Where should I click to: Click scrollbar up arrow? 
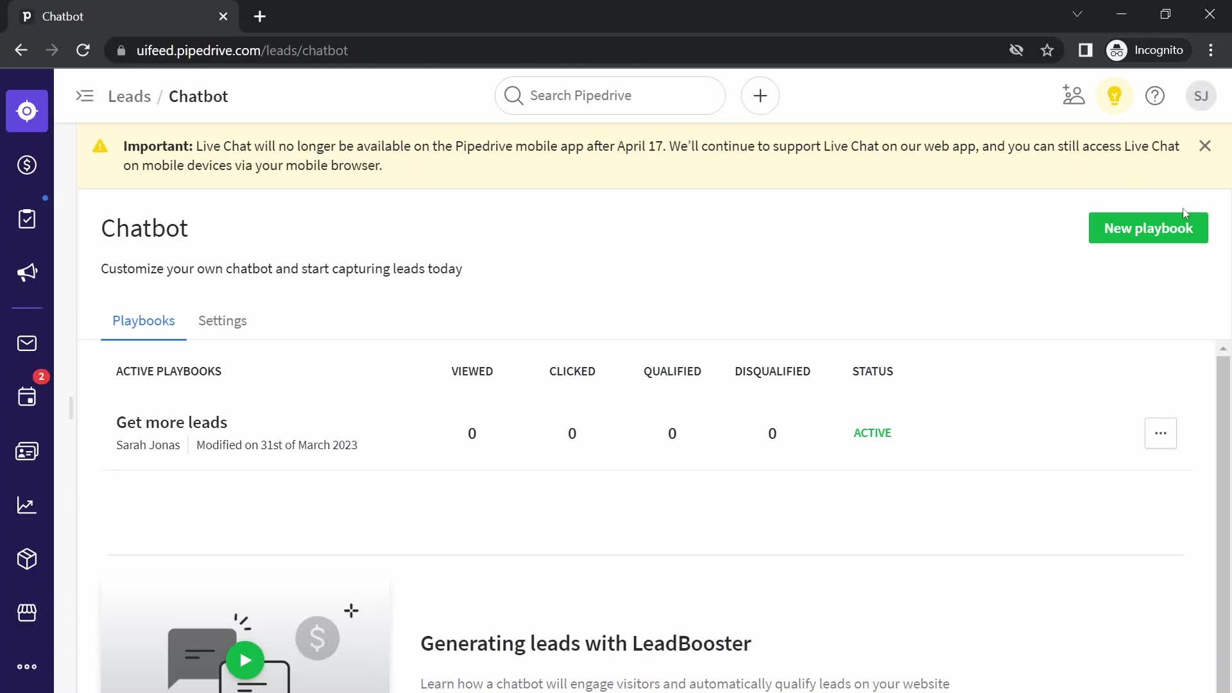click(1223, 349)
